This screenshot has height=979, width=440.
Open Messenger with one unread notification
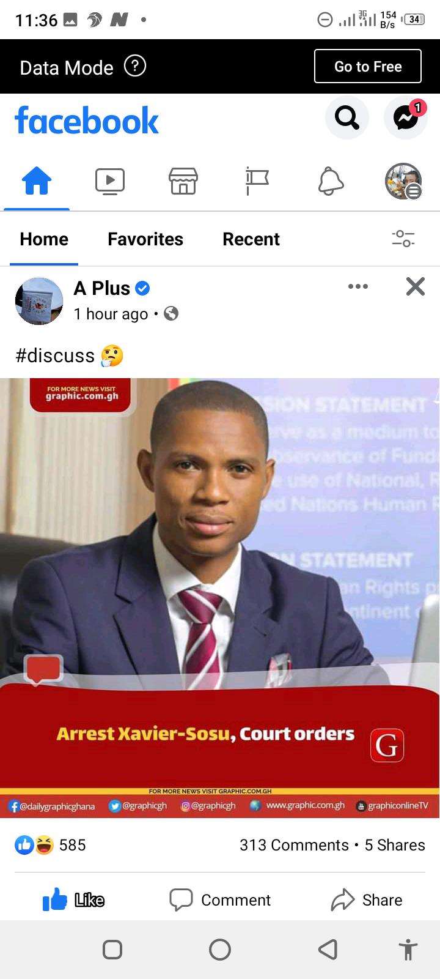[406, 117]
